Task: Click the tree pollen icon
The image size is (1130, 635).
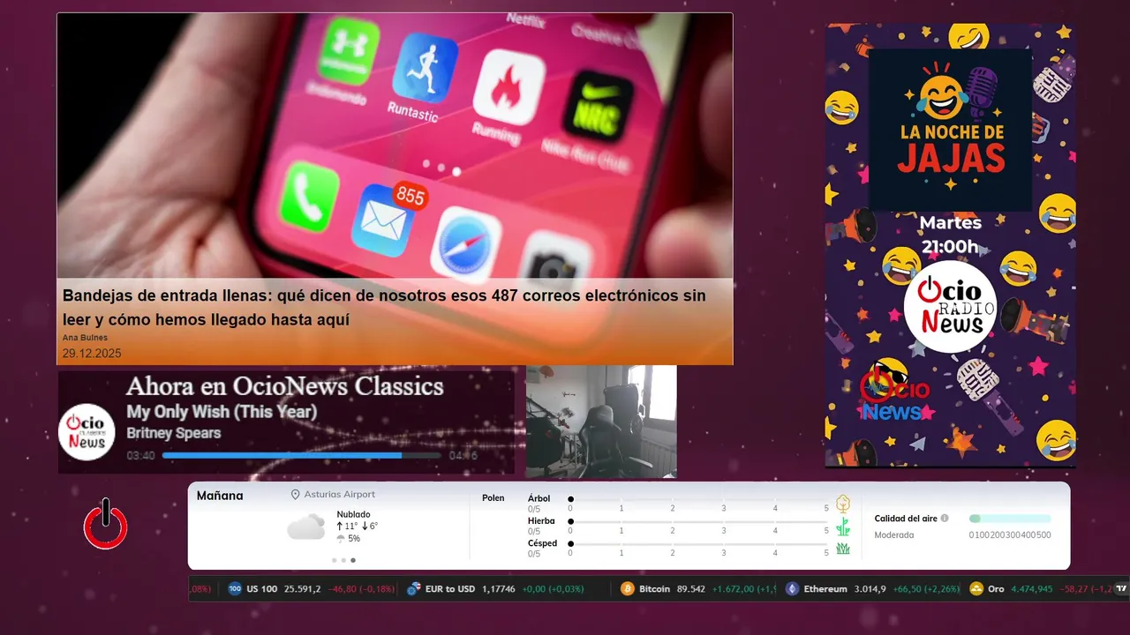Action: [x=843, y=504]
